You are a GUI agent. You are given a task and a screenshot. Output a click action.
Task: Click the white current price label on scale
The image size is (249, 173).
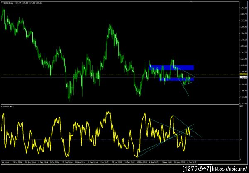pyautogui.click(x=243, y=77)
